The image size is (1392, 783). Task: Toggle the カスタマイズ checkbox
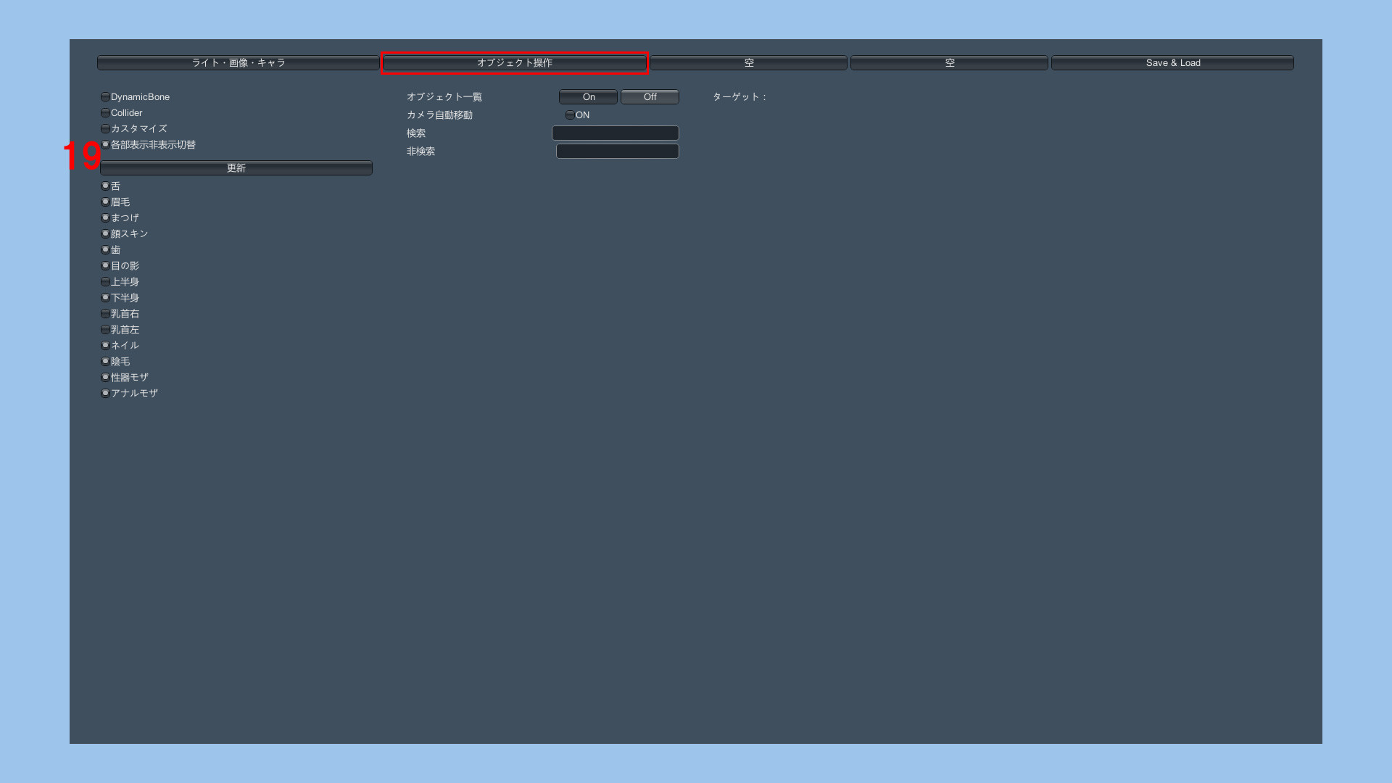106,128
